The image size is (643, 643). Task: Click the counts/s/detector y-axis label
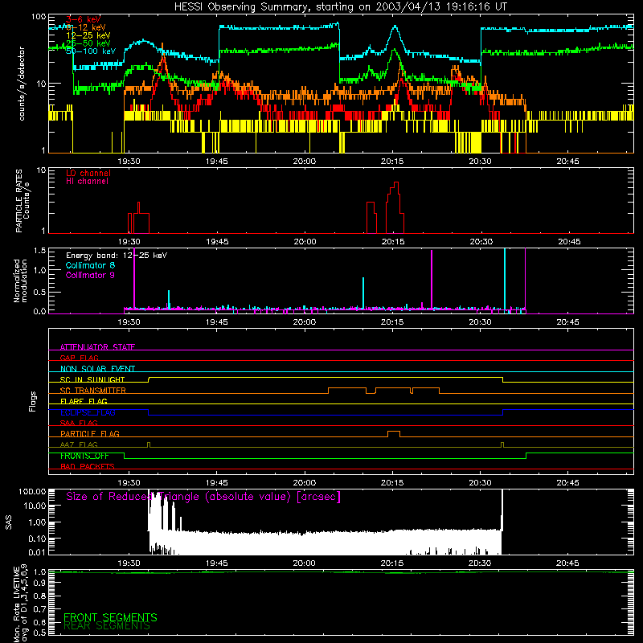(22, 84)
